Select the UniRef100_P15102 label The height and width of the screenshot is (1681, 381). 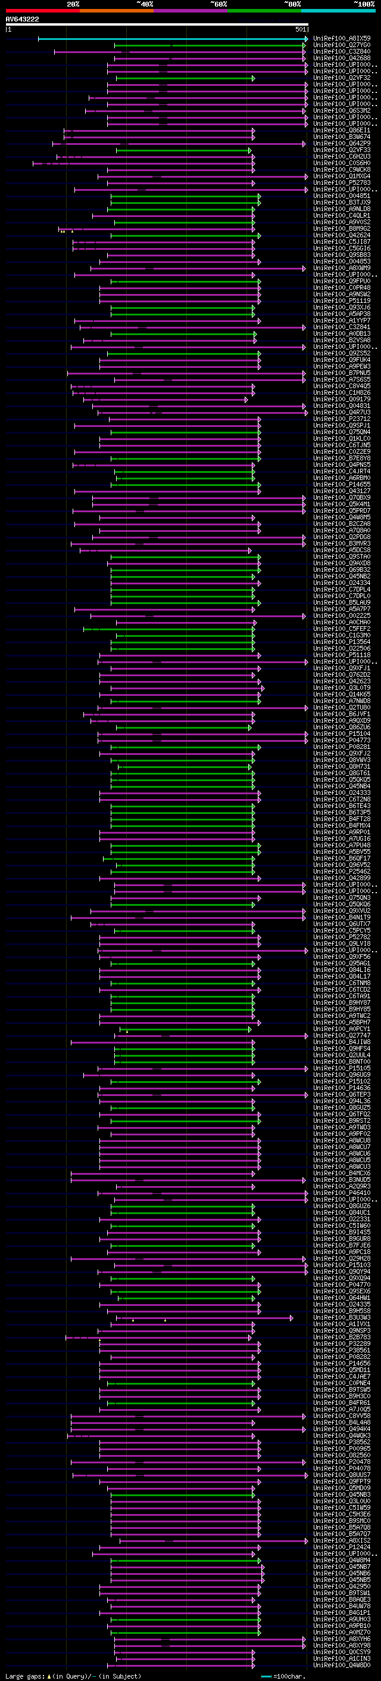click(342, 1081)
